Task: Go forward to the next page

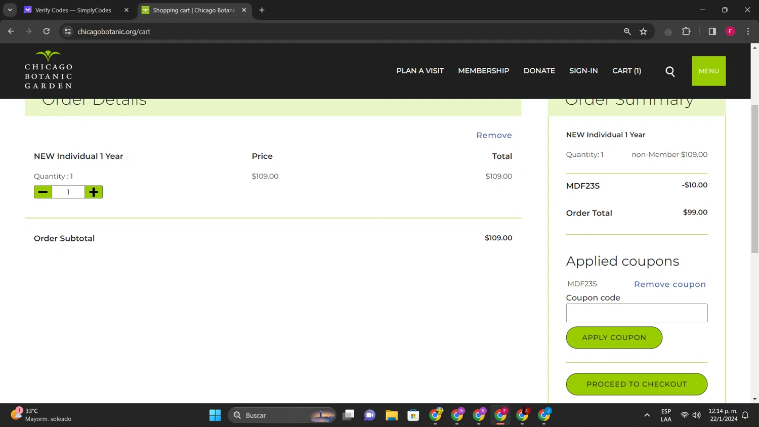Action: pyautogui.click(x=28, y=31)
